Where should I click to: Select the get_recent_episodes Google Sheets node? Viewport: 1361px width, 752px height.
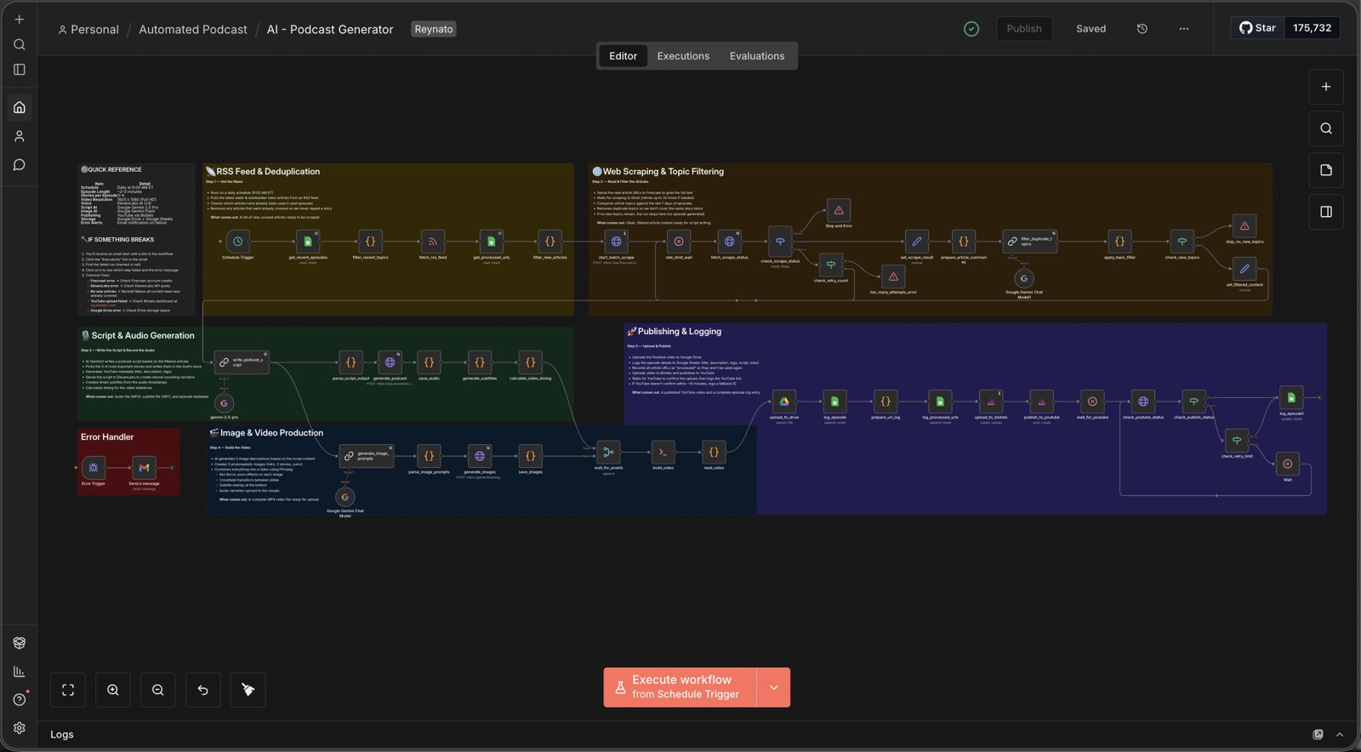click(307, 242)
